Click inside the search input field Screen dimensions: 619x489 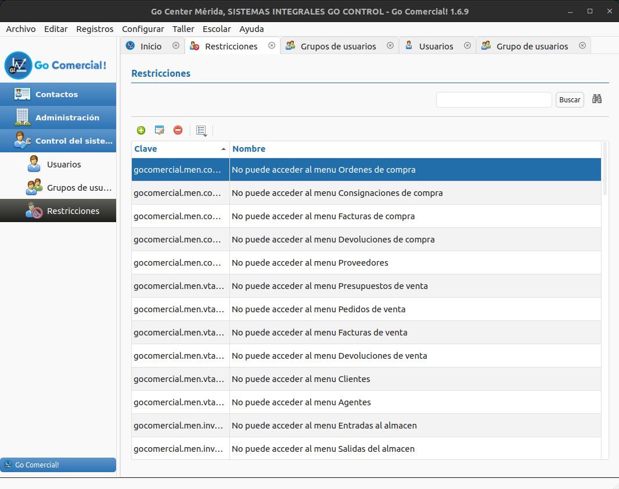point(494,99)
